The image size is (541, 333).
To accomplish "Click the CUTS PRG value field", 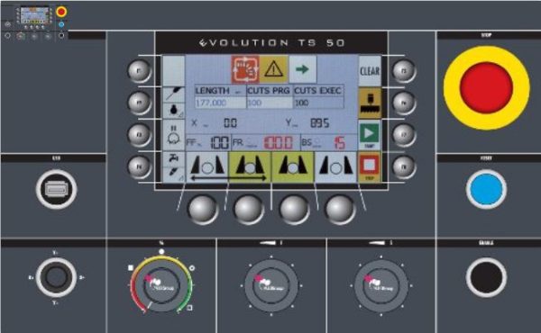I will click(270, 103).
